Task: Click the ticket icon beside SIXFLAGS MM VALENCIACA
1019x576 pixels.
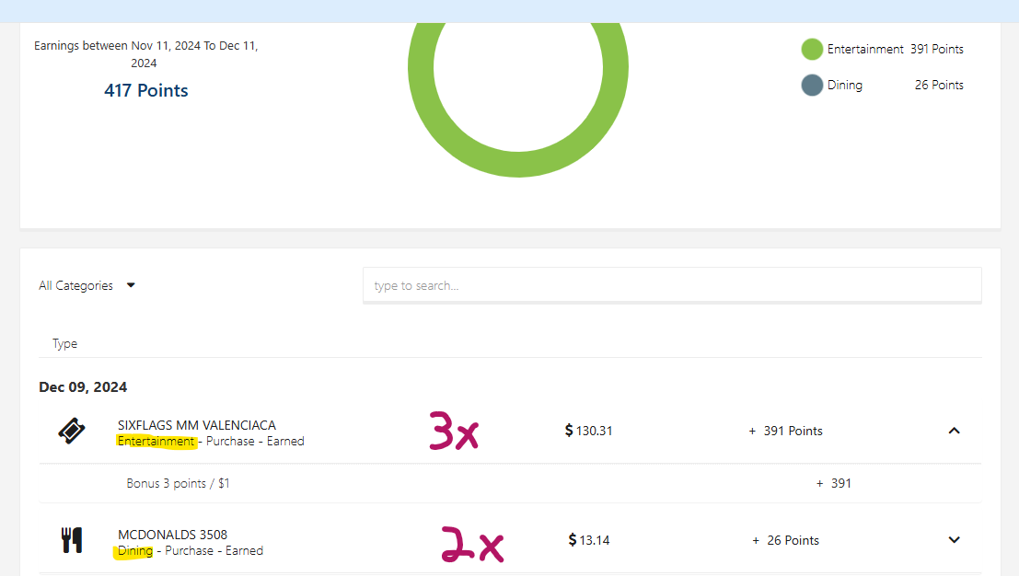Action: tap(73, 429)
